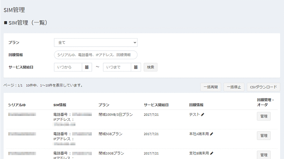The height and width of the screenshot is (159, 284).
Task: Click the プラン column header in table
Action: point(104,105)
